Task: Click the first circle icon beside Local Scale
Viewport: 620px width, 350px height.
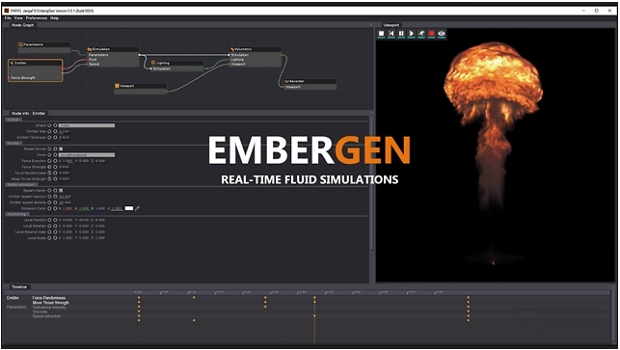Action: [50, 238]
